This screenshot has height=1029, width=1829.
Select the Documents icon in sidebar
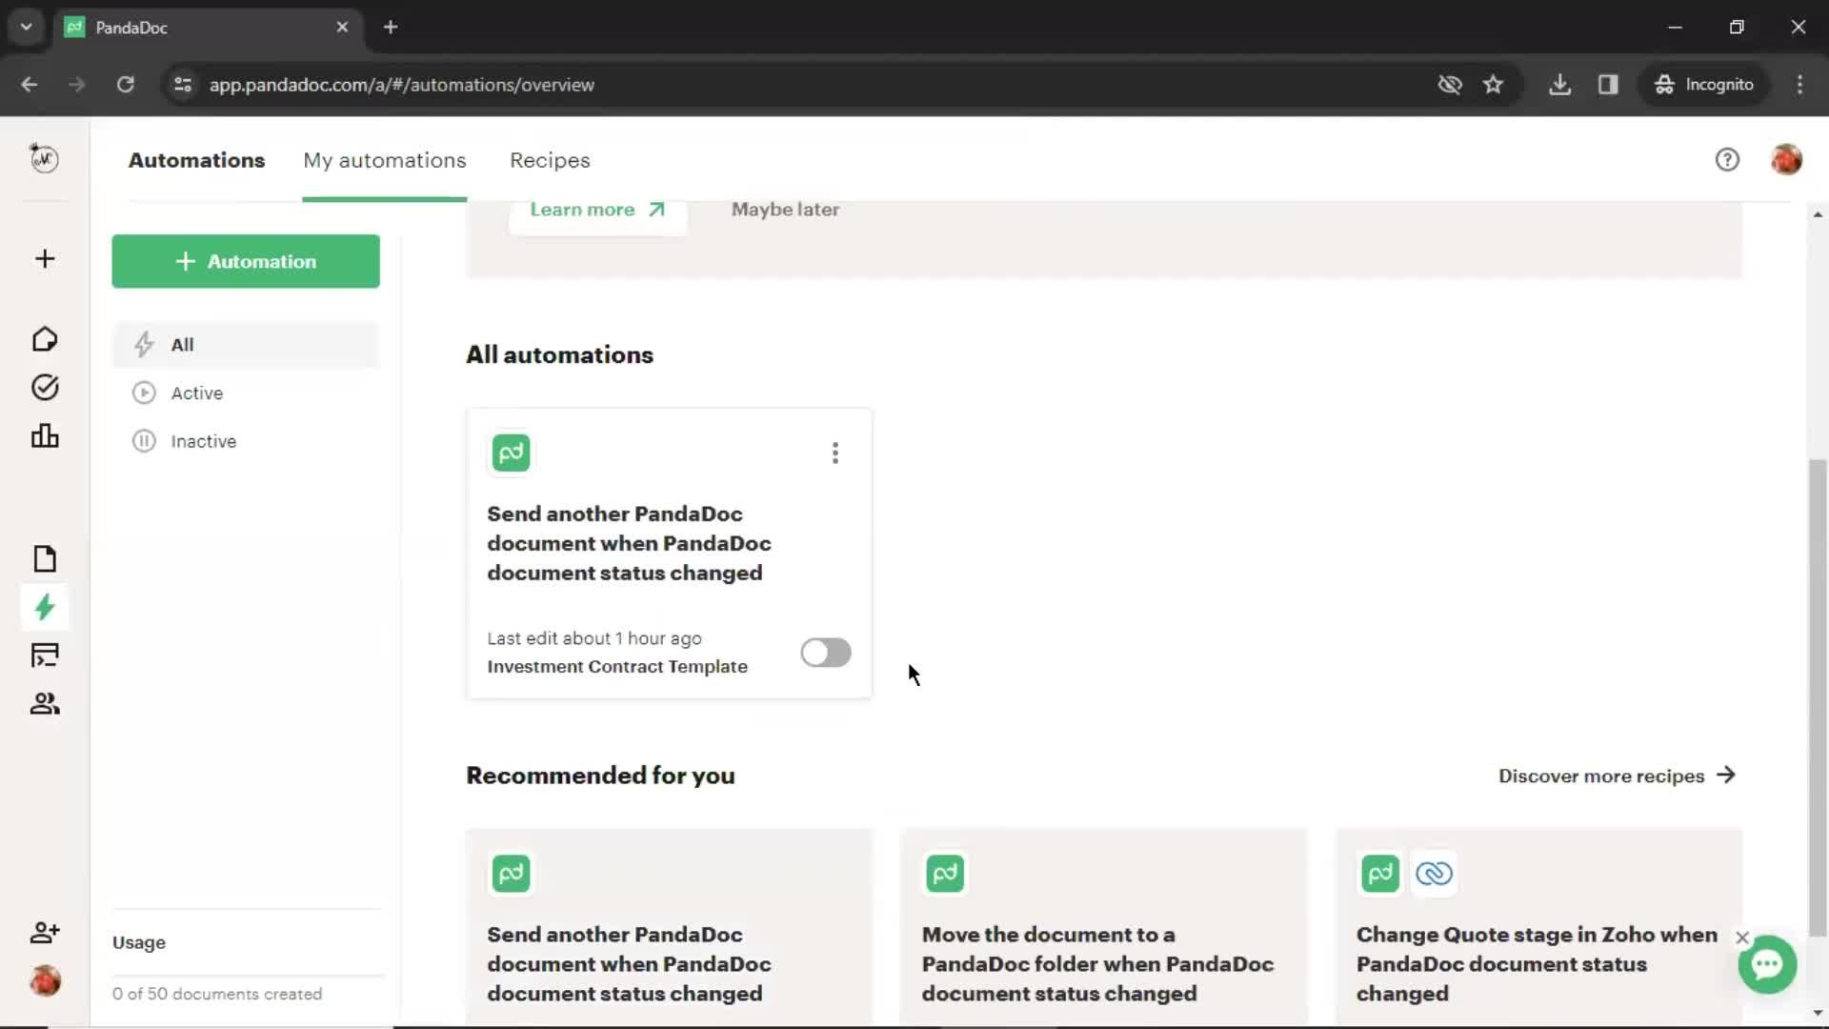[45, 557]
